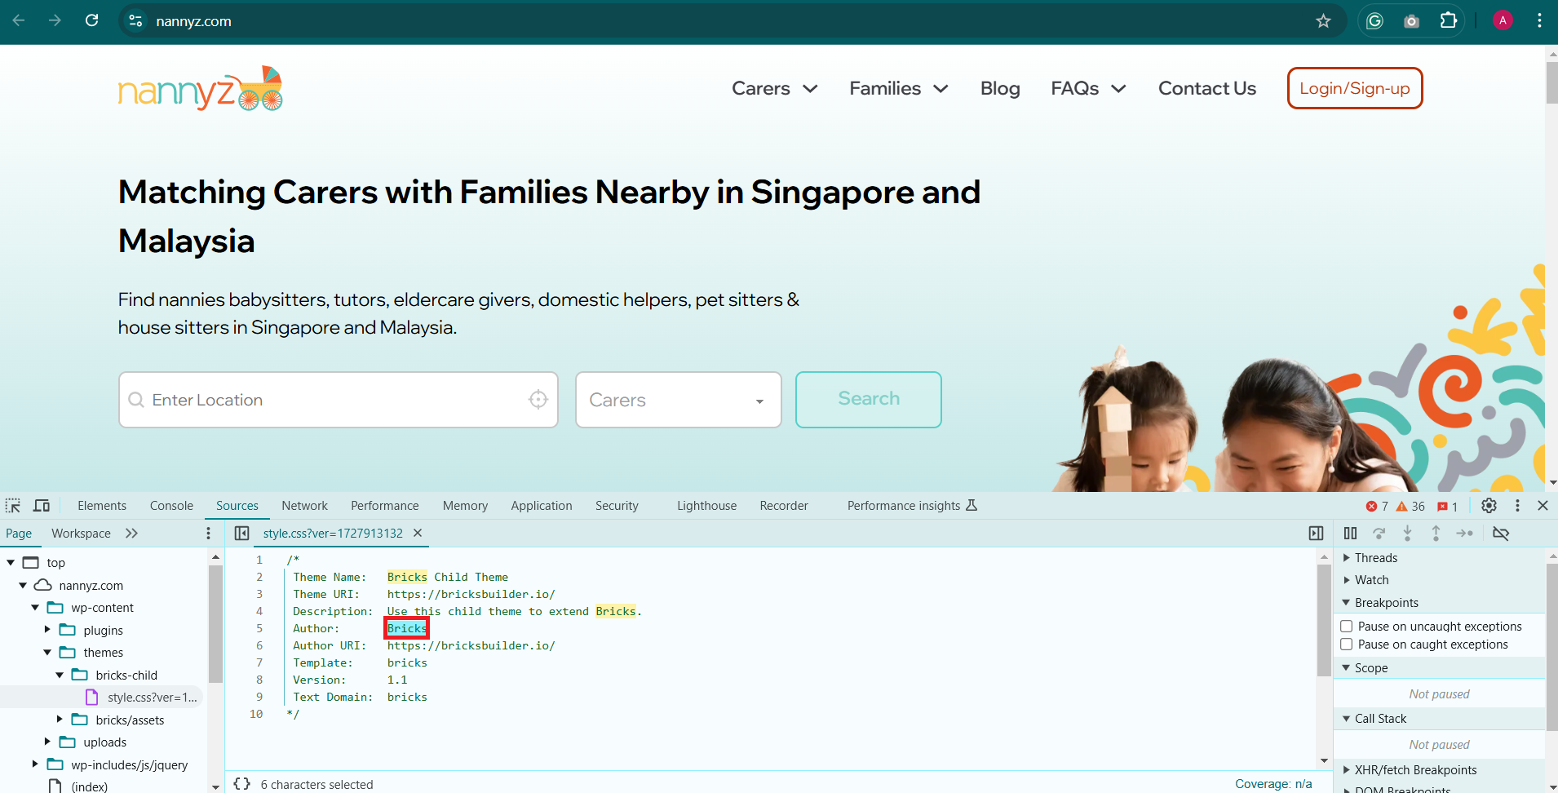Image resolution: width=1558 pixels, height=793 pixels.
Task: Click the Step out debugger icon
Action: [x=1436, y=533]
